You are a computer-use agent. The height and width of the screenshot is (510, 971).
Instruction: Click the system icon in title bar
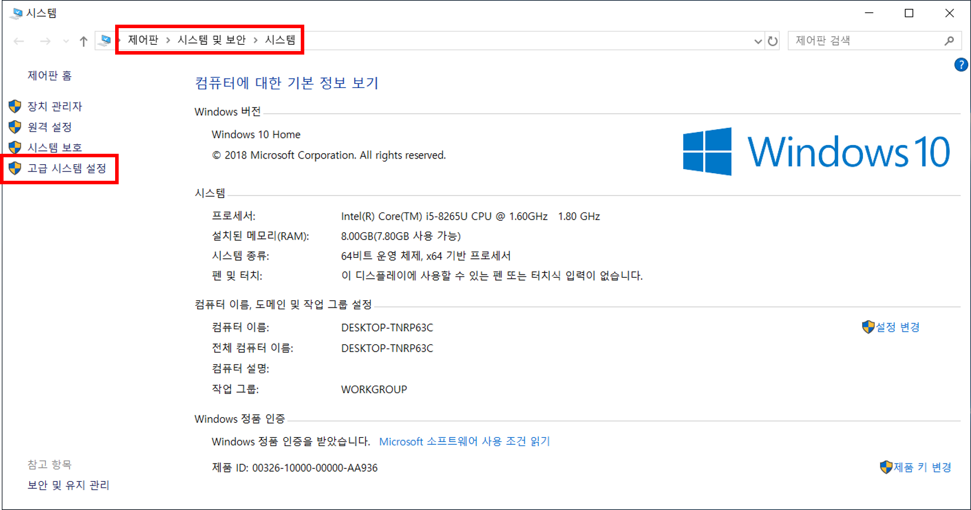pos(17,13)
